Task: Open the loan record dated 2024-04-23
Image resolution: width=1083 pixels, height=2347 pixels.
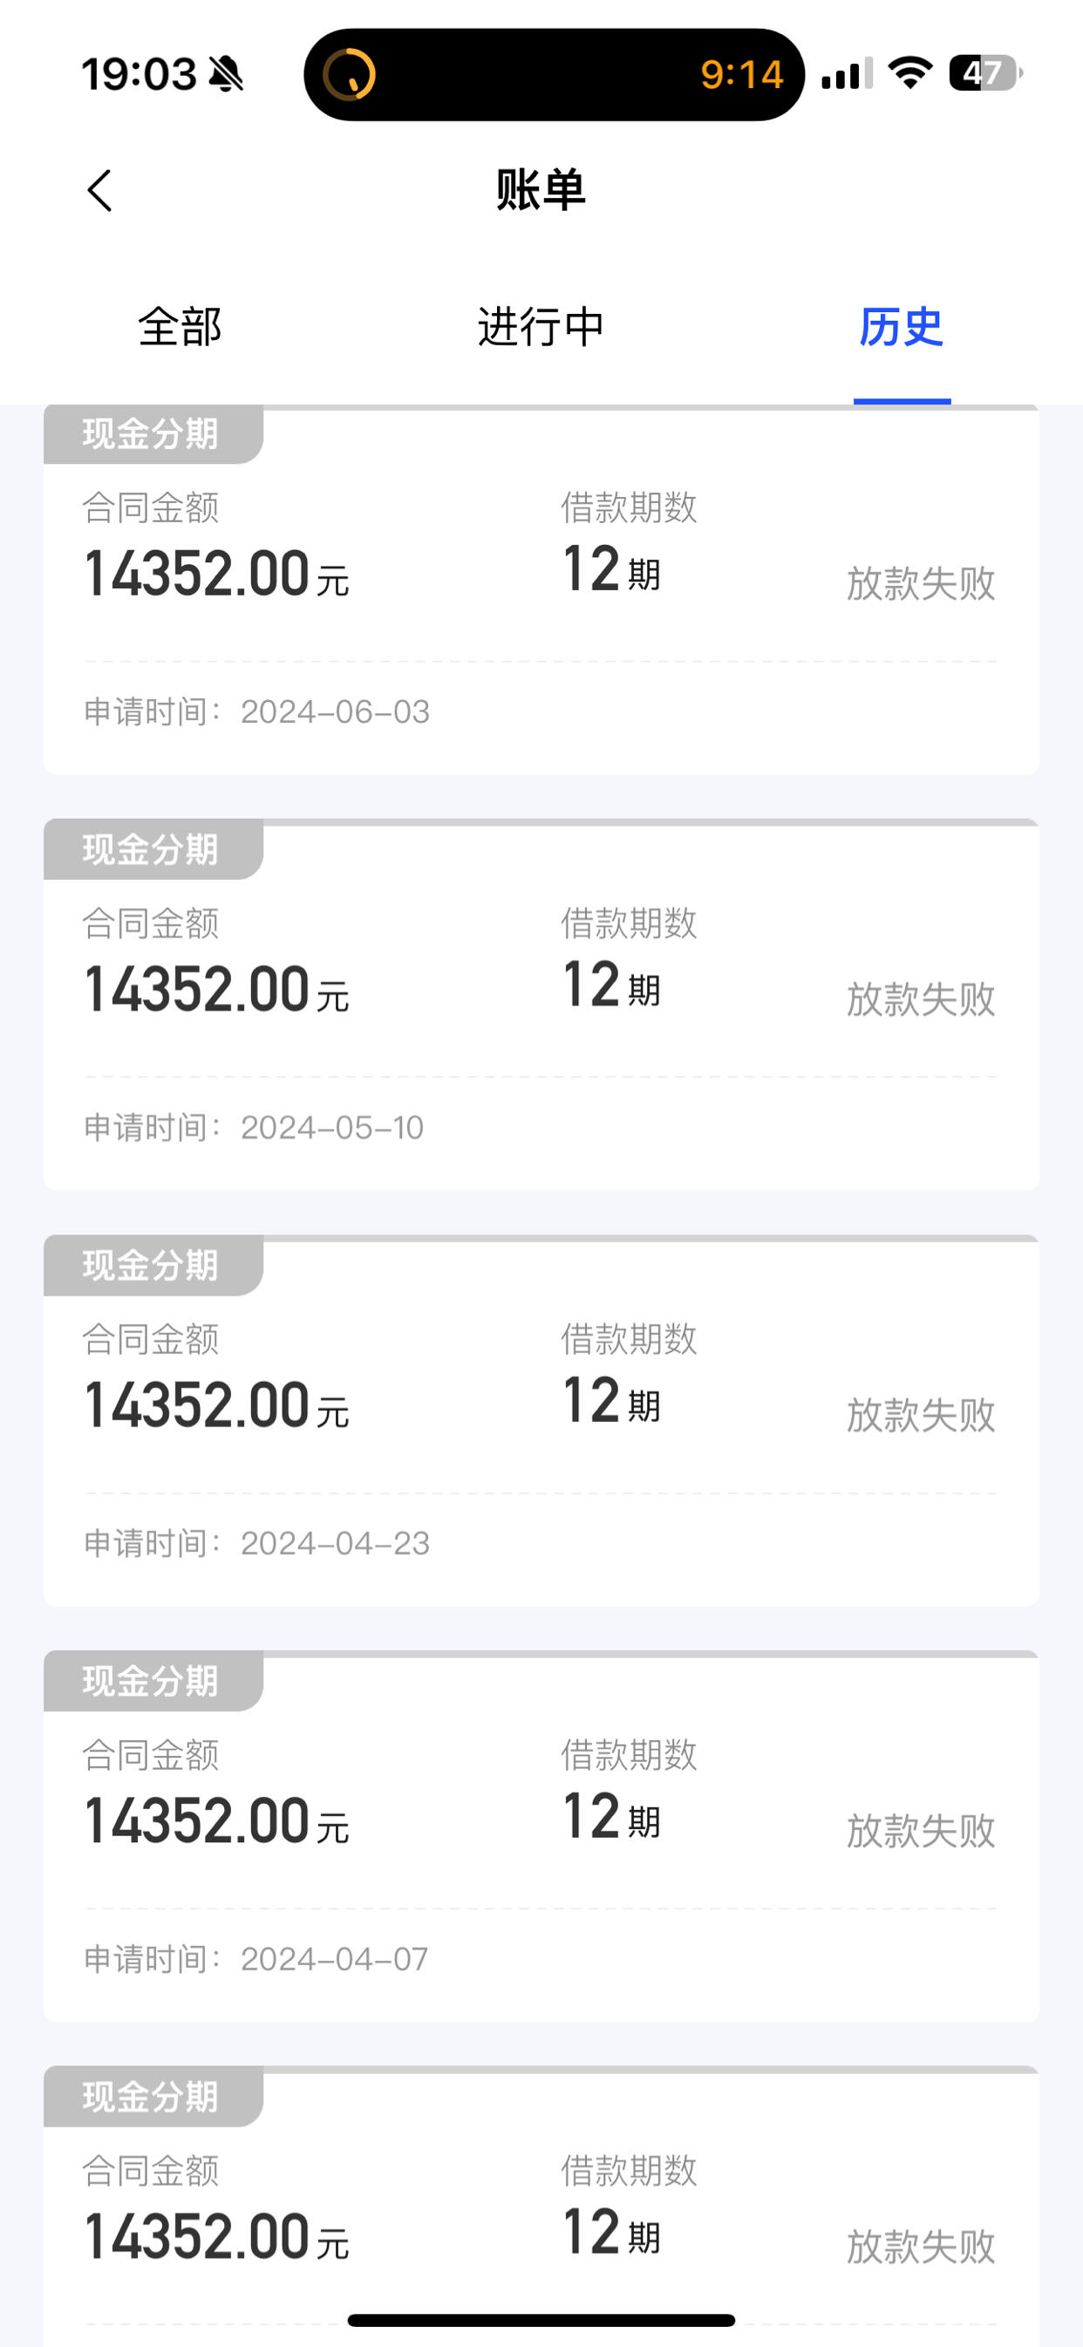Action: pyautogui.click(x=541, y=1420)
